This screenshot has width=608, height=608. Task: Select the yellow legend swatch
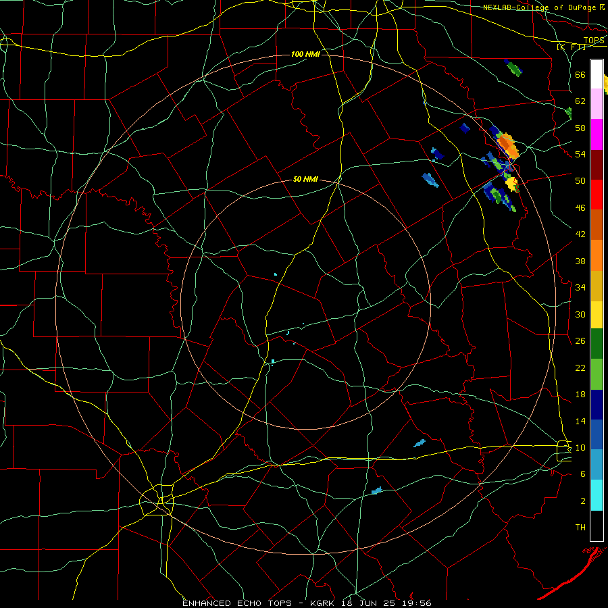click(x=597, y=315)
